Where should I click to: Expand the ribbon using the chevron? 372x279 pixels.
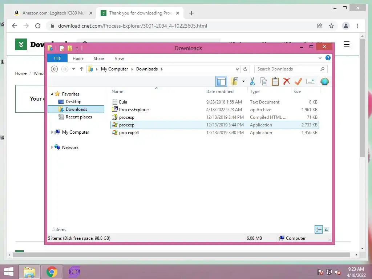320,58
